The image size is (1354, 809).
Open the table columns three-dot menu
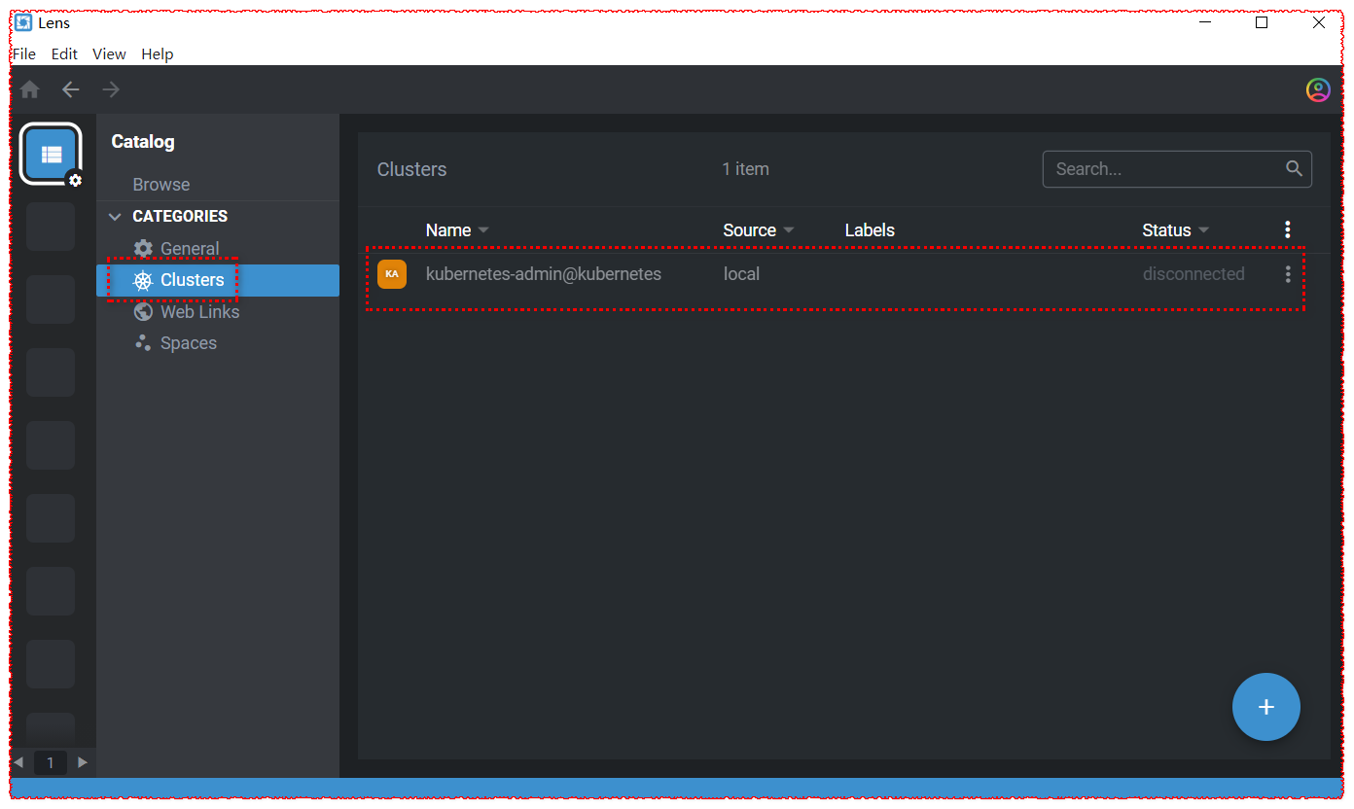coord(1288,229)
